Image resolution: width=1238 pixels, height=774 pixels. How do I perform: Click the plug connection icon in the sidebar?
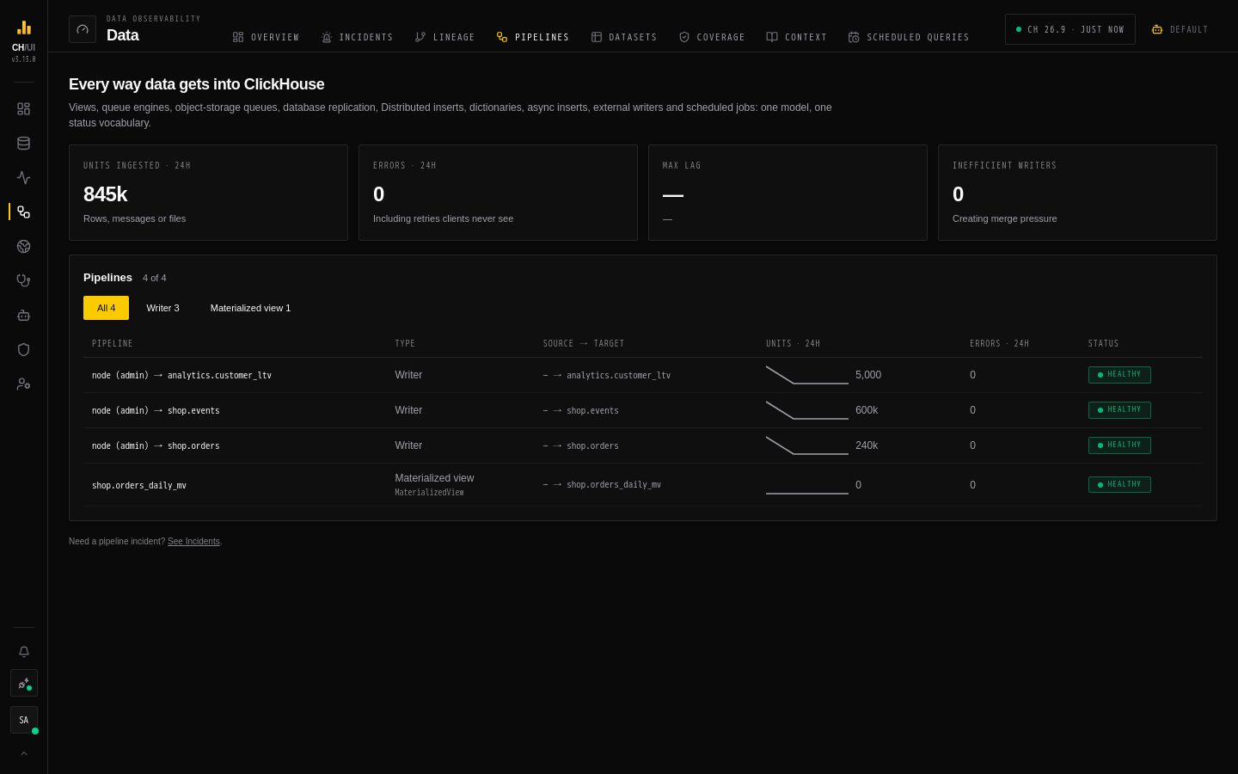pyautogui.click(x=24, y=683)
